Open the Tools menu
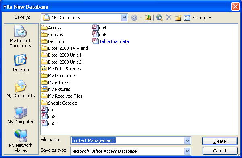 pyautogui.click(x=204, y=18)
